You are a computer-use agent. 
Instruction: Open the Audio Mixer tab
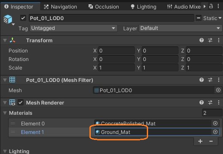point(184,7)
